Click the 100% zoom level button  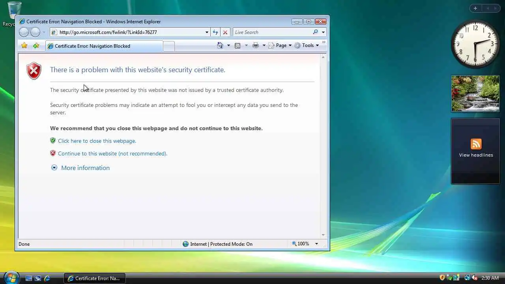coord(301,244)
